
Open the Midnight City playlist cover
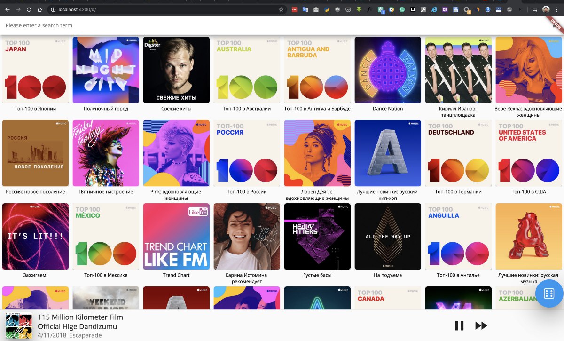click(106, 70)
